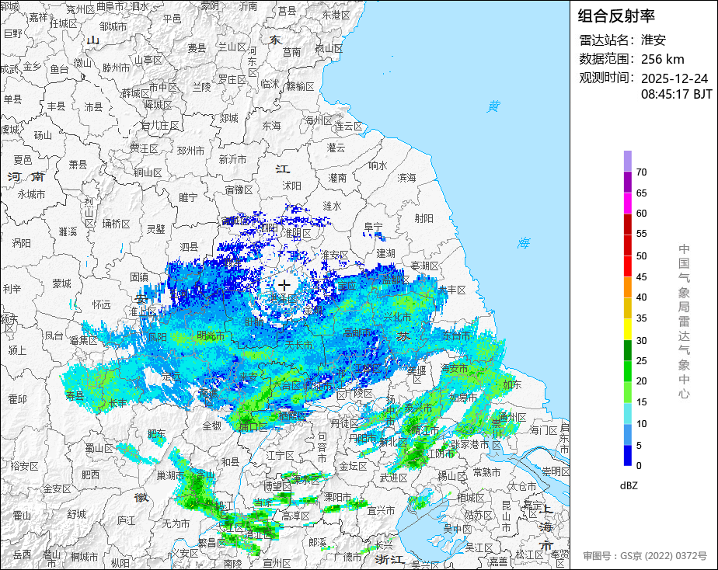The image size is (718, 570).
Task: Click the 射阳 label on the map
Action: pyautogui.click(x=424, y=218)
